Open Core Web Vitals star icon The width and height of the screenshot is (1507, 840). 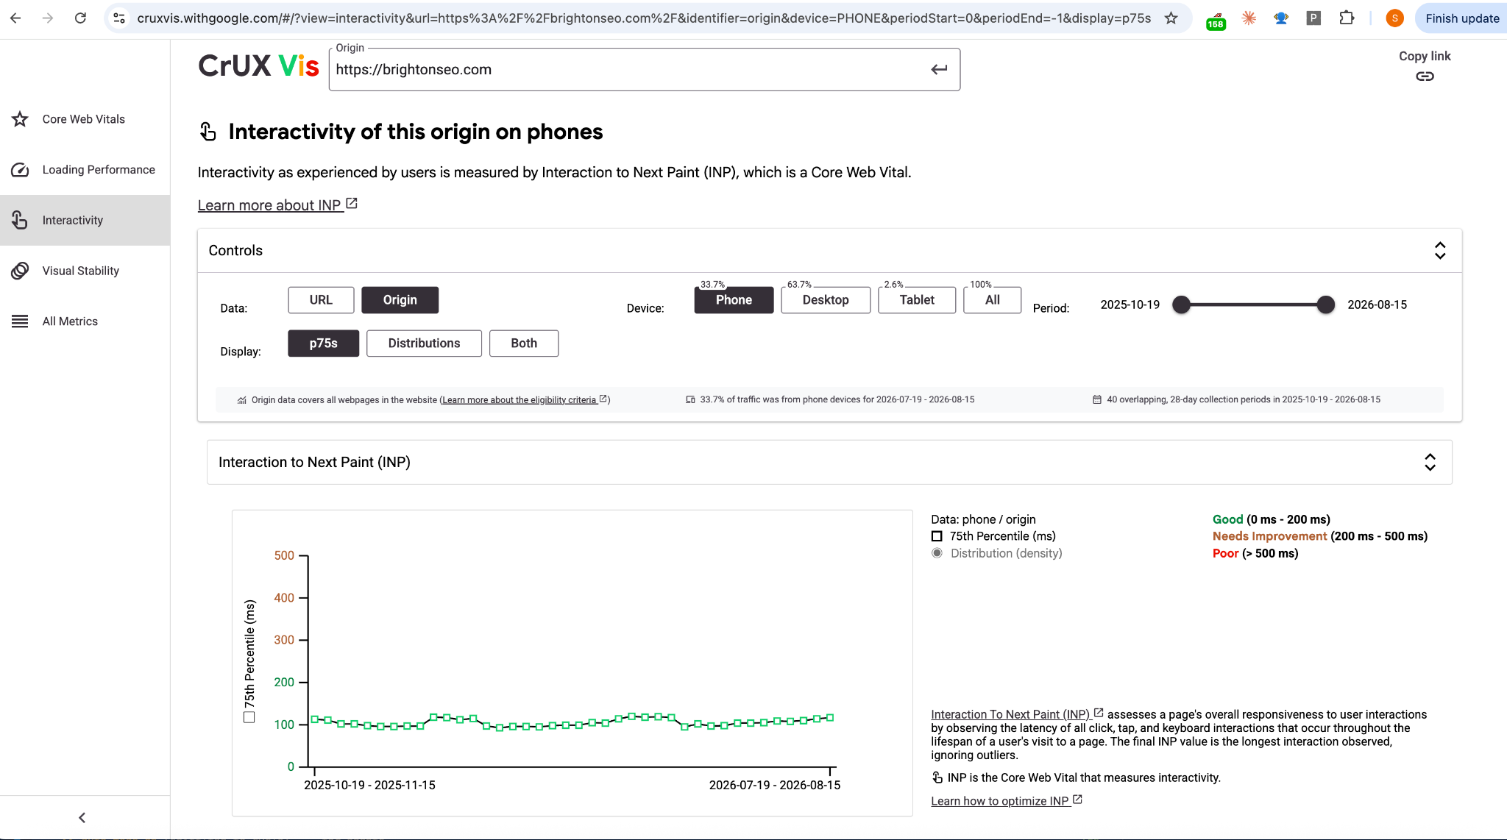(x=20, y=119)
